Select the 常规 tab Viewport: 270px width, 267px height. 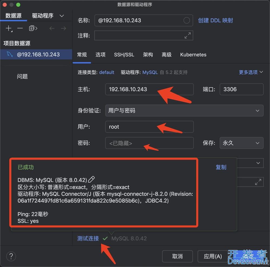pos(82,55)
